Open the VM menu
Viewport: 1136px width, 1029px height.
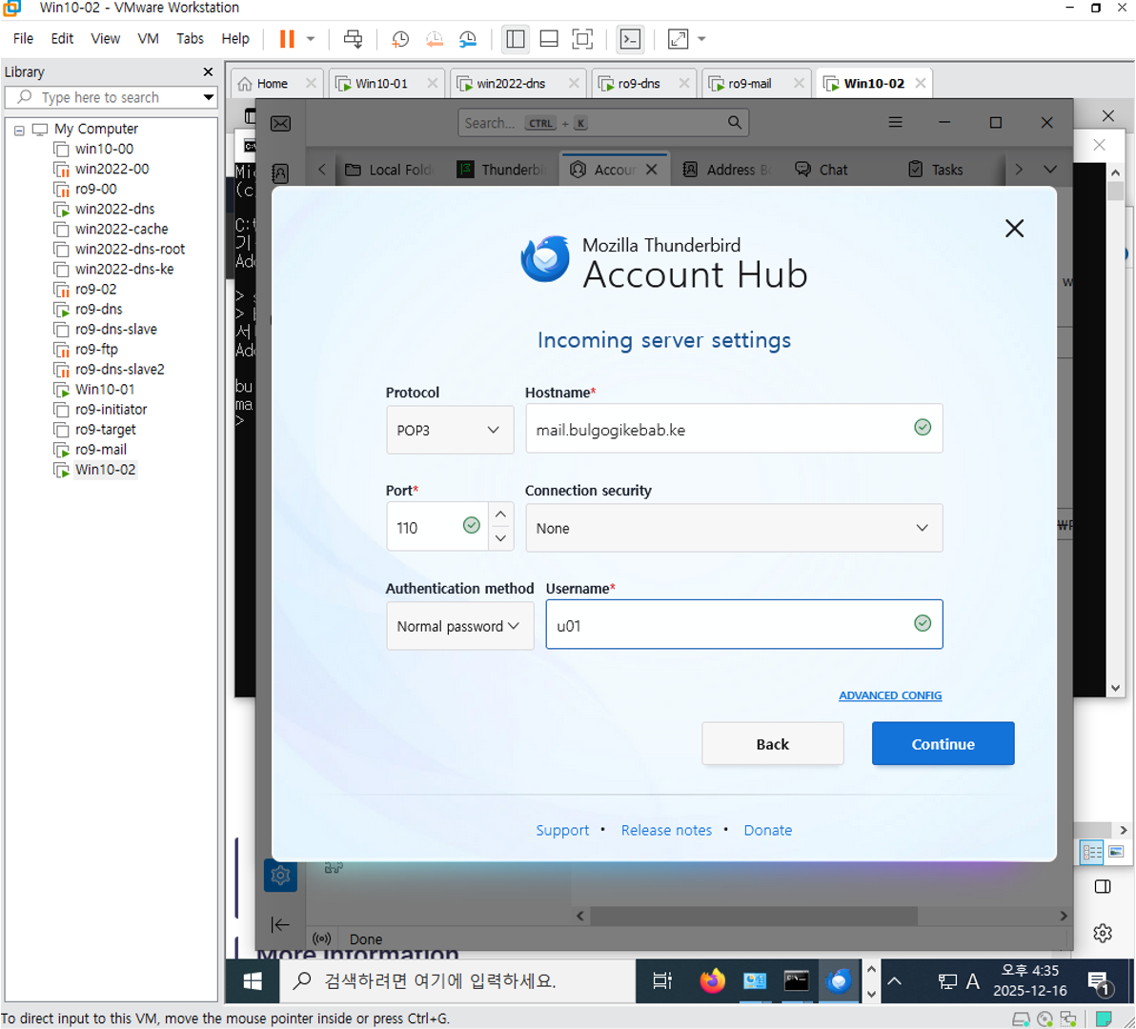(x=148, y=38)
